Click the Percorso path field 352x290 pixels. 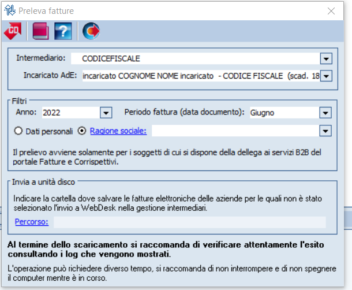(190, 222)
